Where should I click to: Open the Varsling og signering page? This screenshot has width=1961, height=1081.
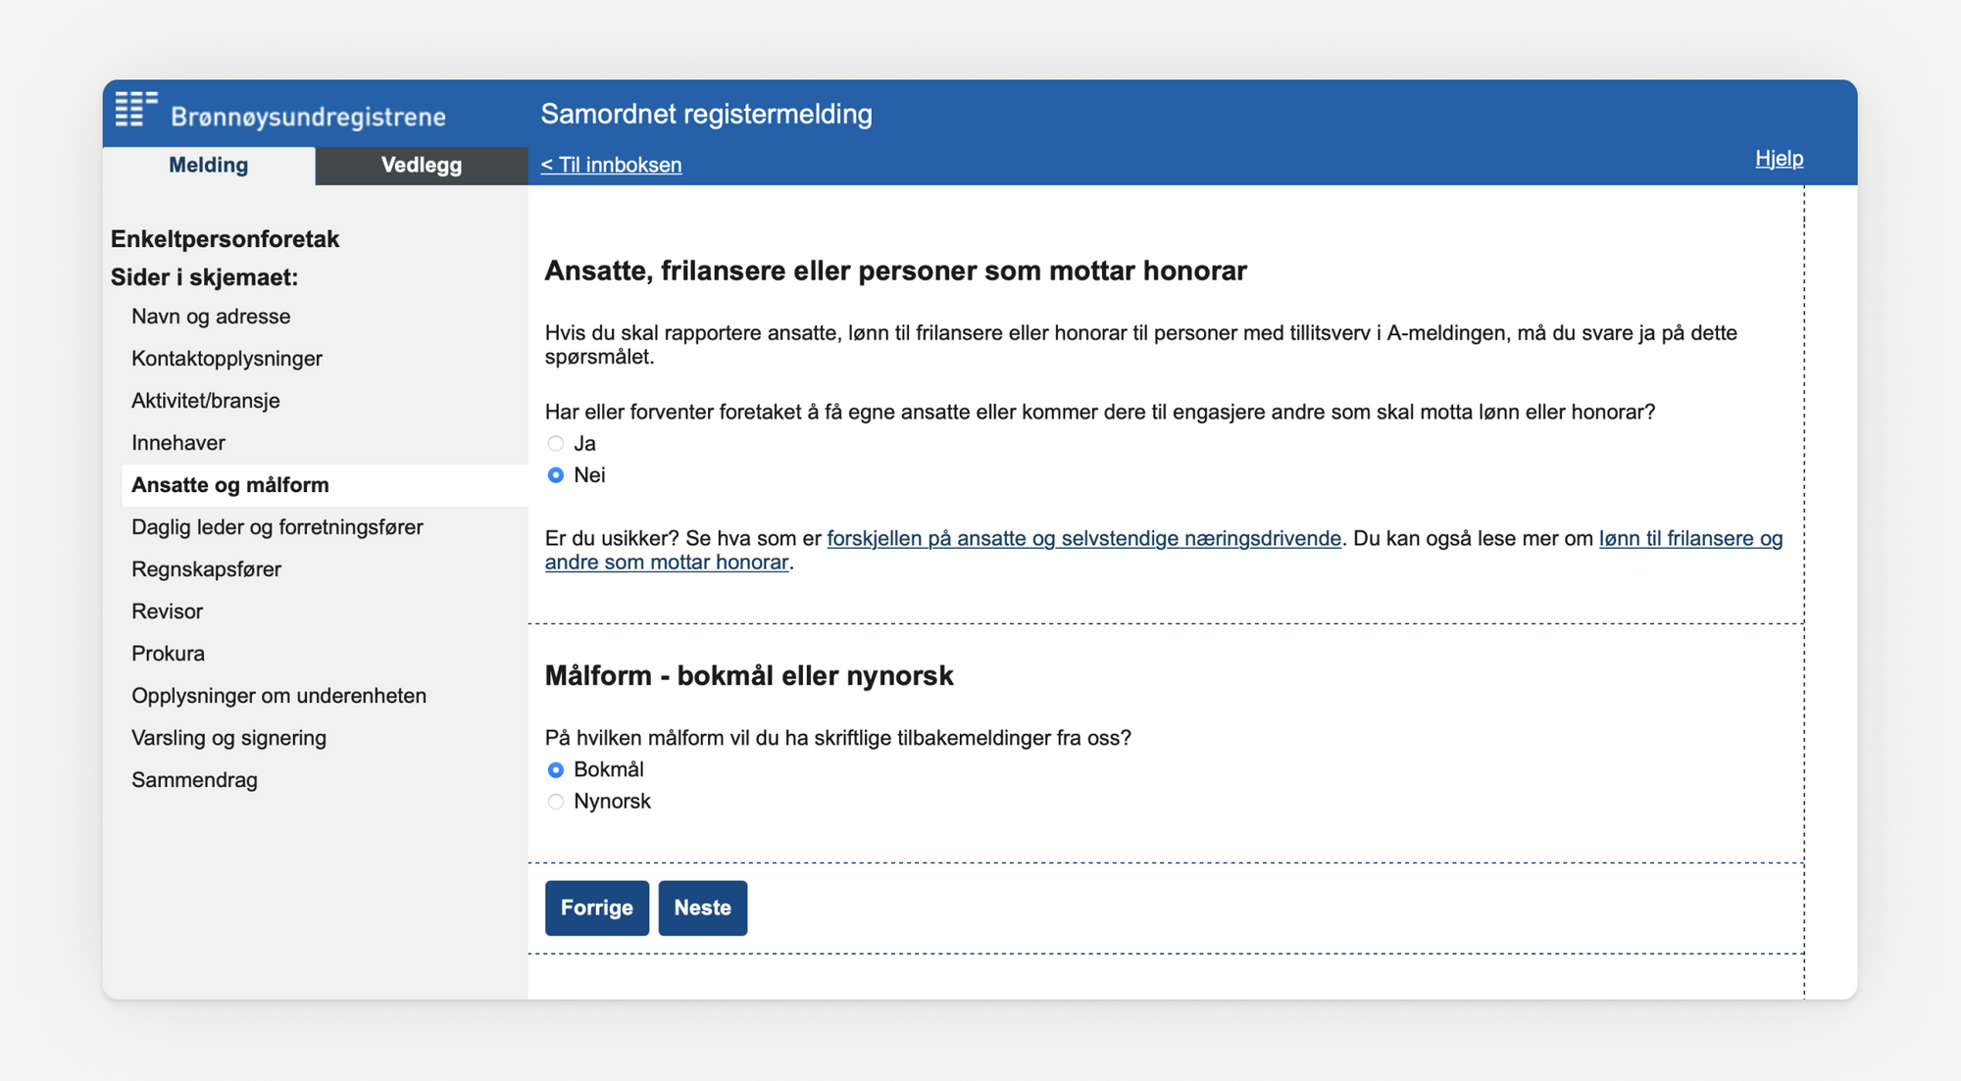(x=228, y=737)
